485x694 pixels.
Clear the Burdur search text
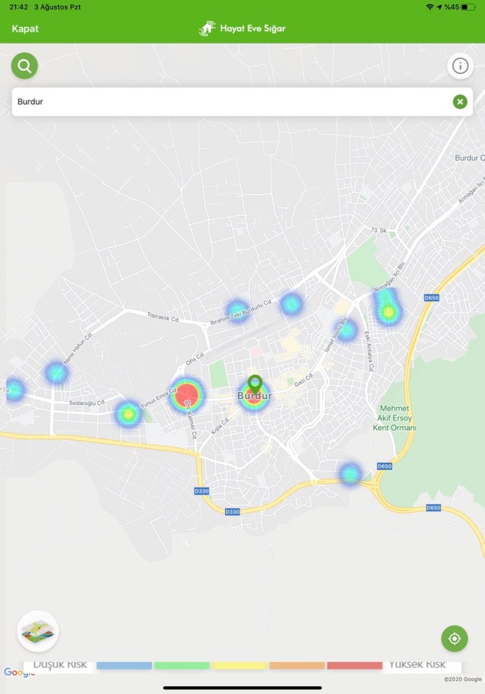(x=460, y=102)
